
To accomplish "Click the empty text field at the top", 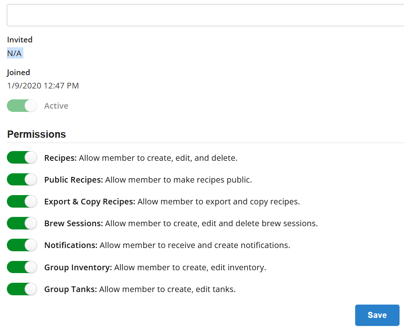I will point(205,15).
